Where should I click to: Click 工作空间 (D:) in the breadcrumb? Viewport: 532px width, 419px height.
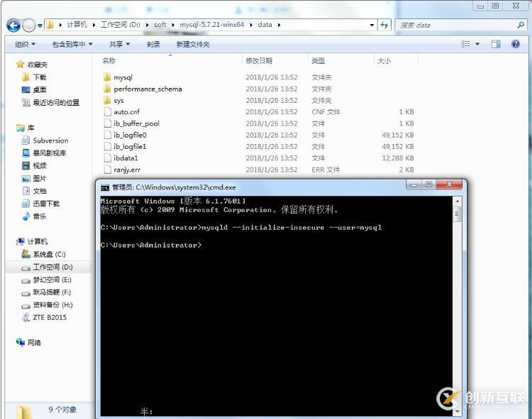[120, 25]
